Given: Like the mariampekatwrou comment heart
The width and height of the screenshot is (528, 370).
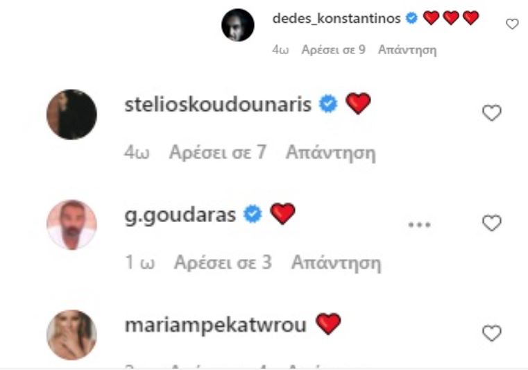Looking at the screenshot, I should [x=492, y=333].
